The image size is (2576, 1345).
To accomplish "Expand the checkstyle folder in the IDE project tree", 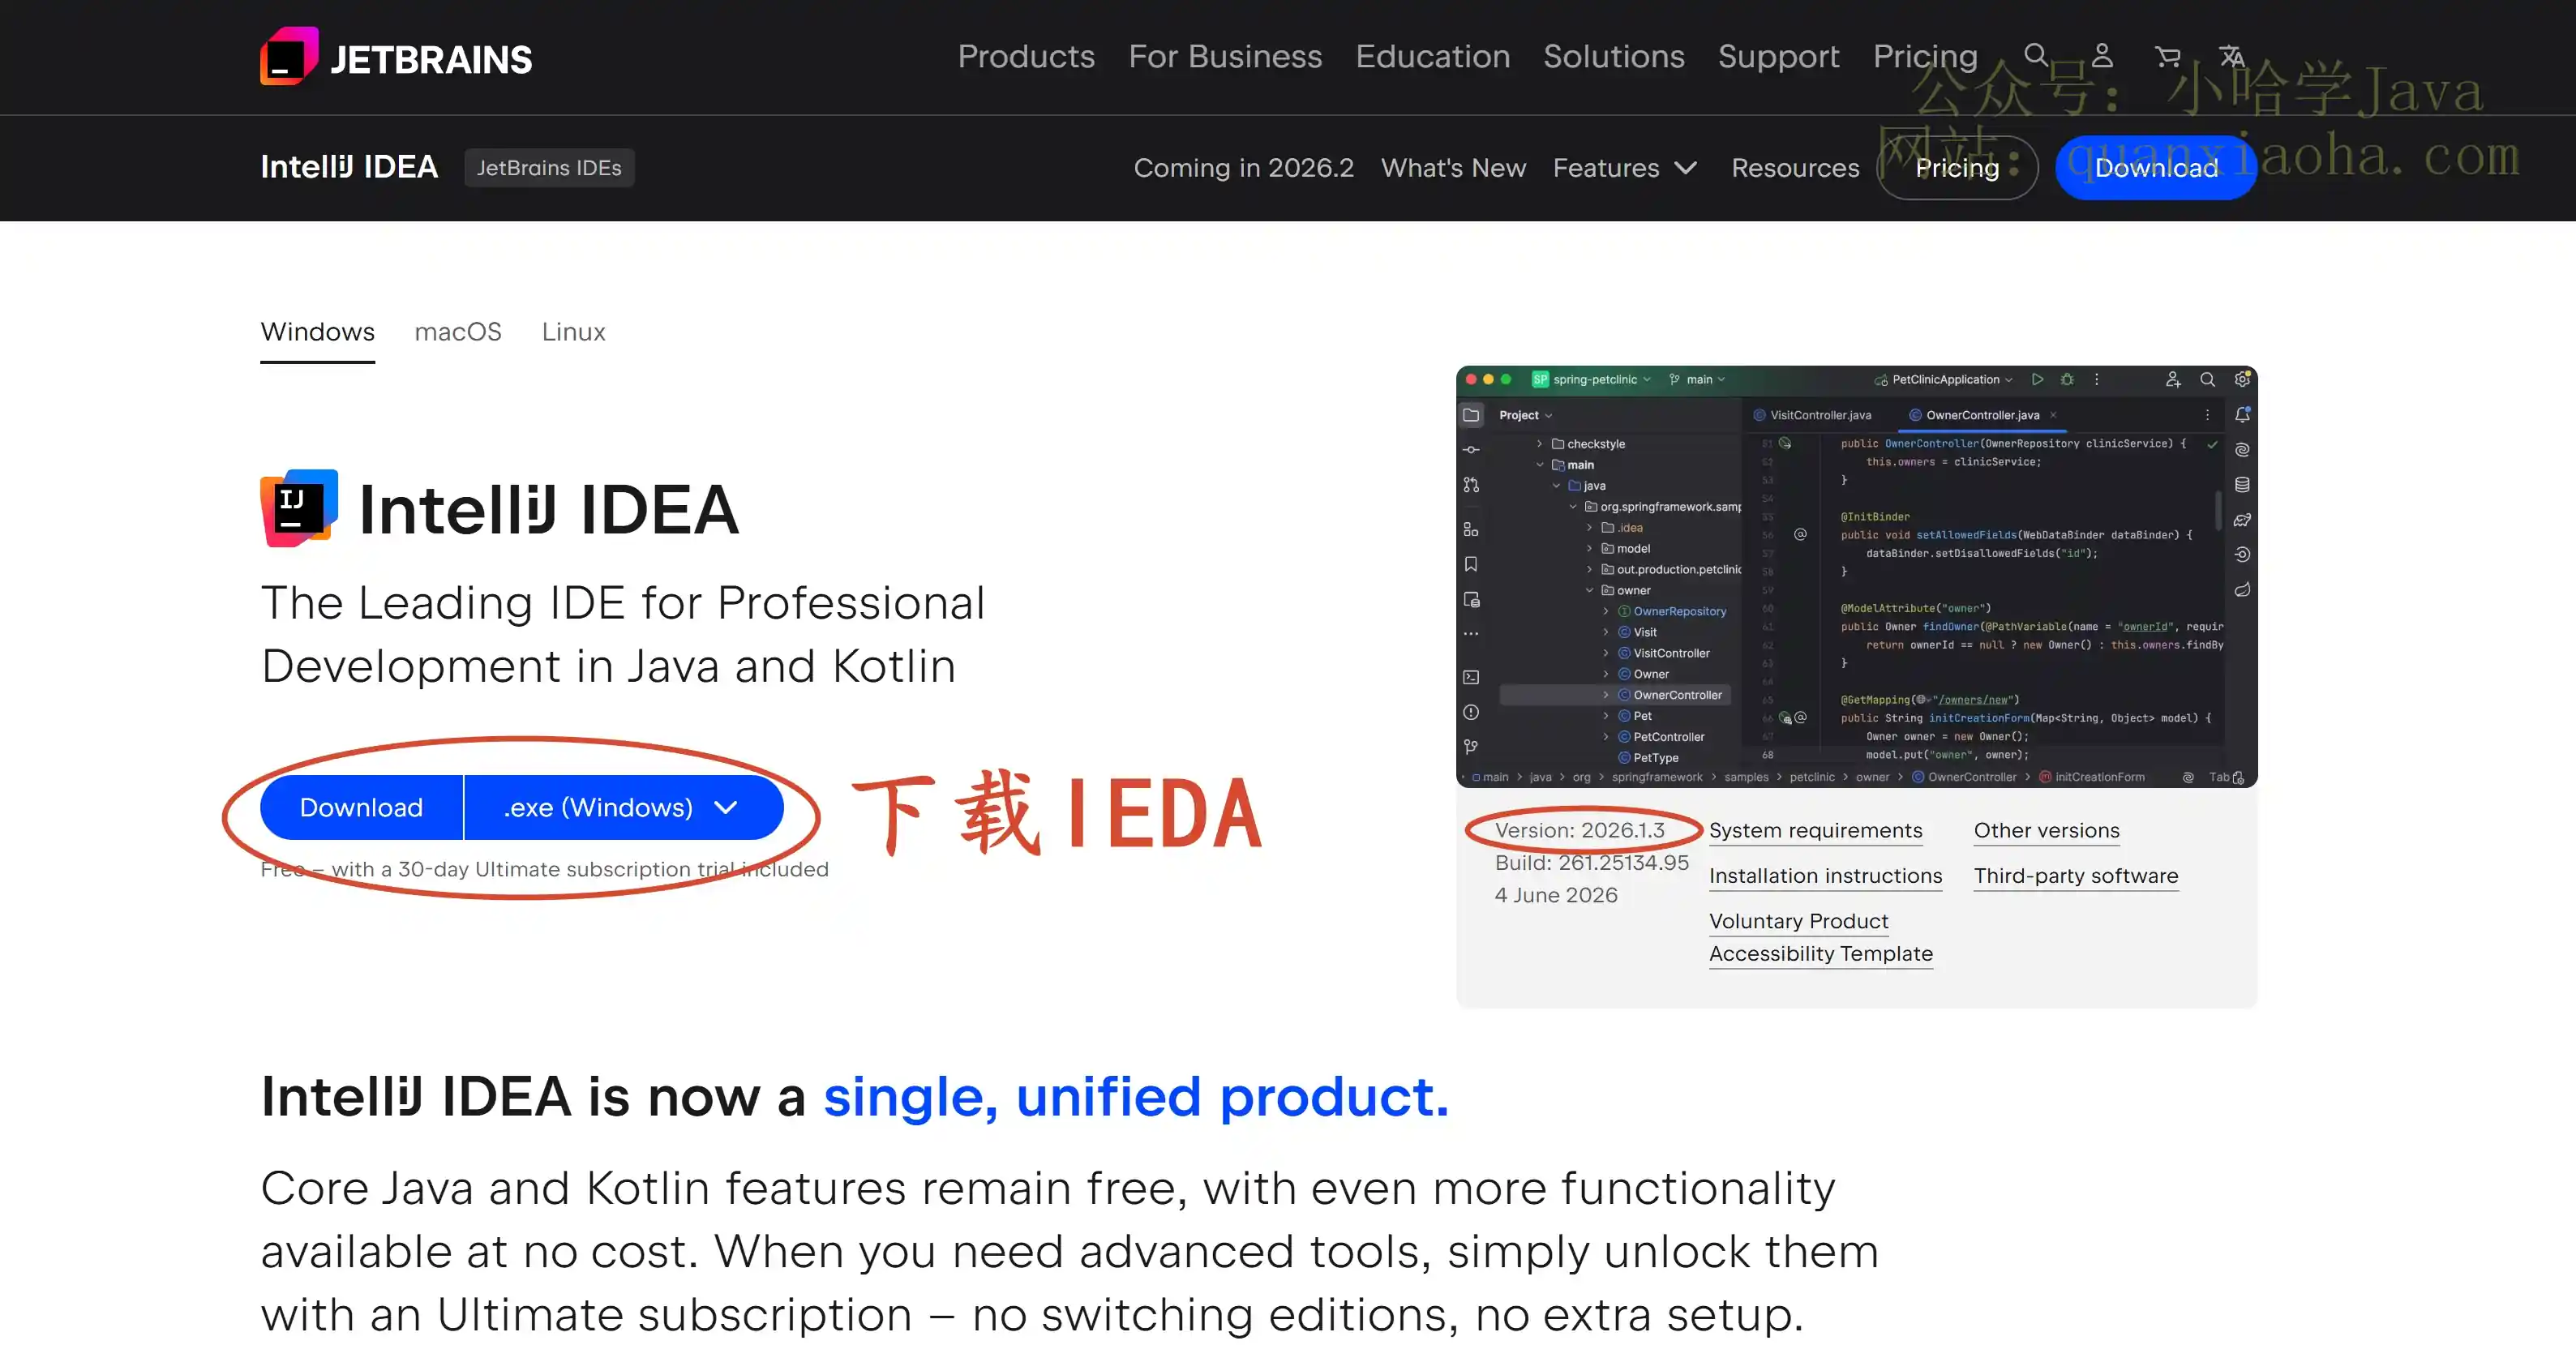I will [x=1540, y=444].
